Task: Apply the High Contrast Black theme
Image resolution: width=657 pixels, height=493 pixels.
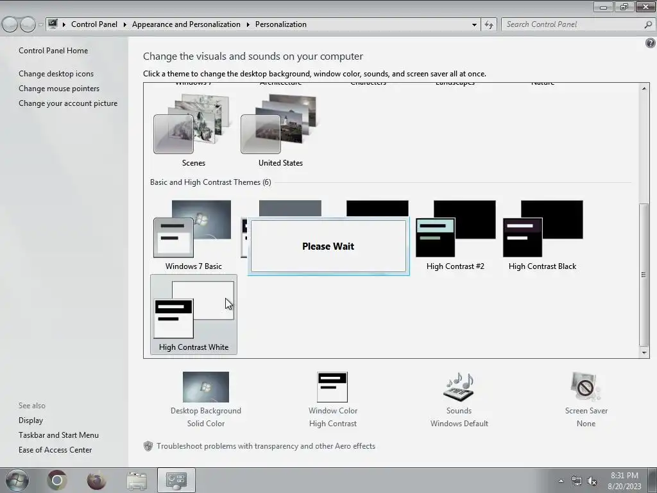Action: tap(543, 236)
